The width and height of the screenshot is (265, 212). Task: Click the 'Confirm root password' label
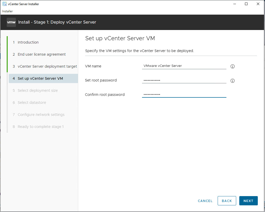105,95
